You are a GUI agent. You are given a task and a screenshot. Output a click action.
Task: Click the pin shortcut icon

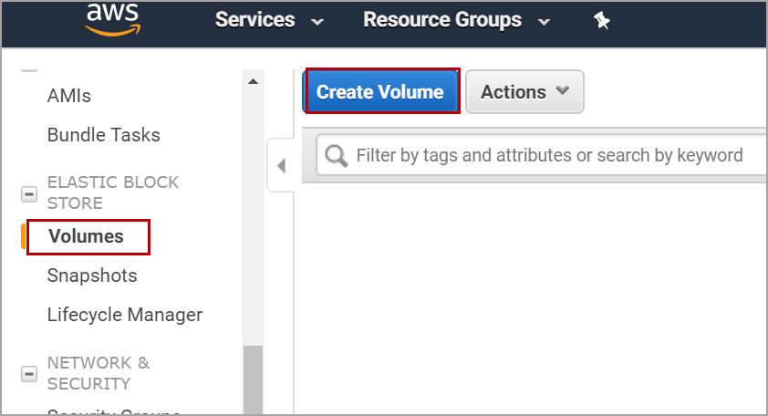pyautogui.click(x=601, y=20)
